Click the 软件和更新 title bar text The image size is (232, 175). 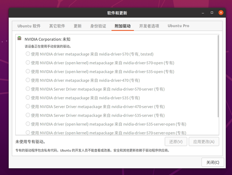pos(117,13)
